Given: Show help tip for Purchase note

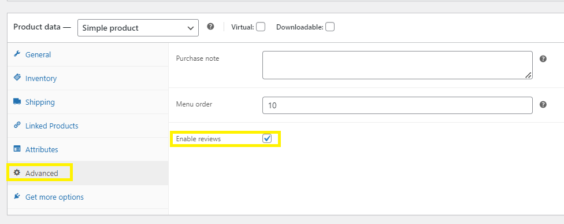Looking at the screenshot, I should (x=543, y=58).
